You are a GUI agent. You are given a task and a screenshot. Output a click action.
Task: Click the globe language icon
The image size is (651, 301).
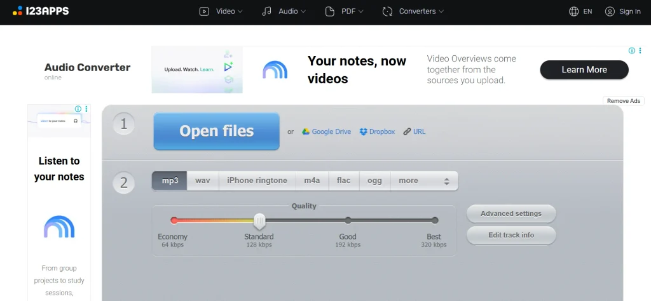point(574,11)
